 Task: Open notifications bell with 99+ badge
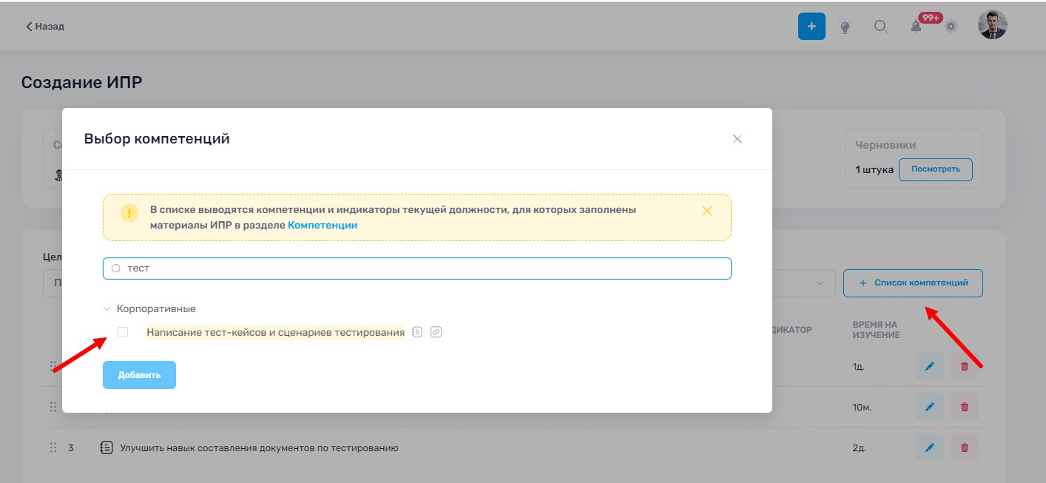pyautogui.click(x=916, y=27)
